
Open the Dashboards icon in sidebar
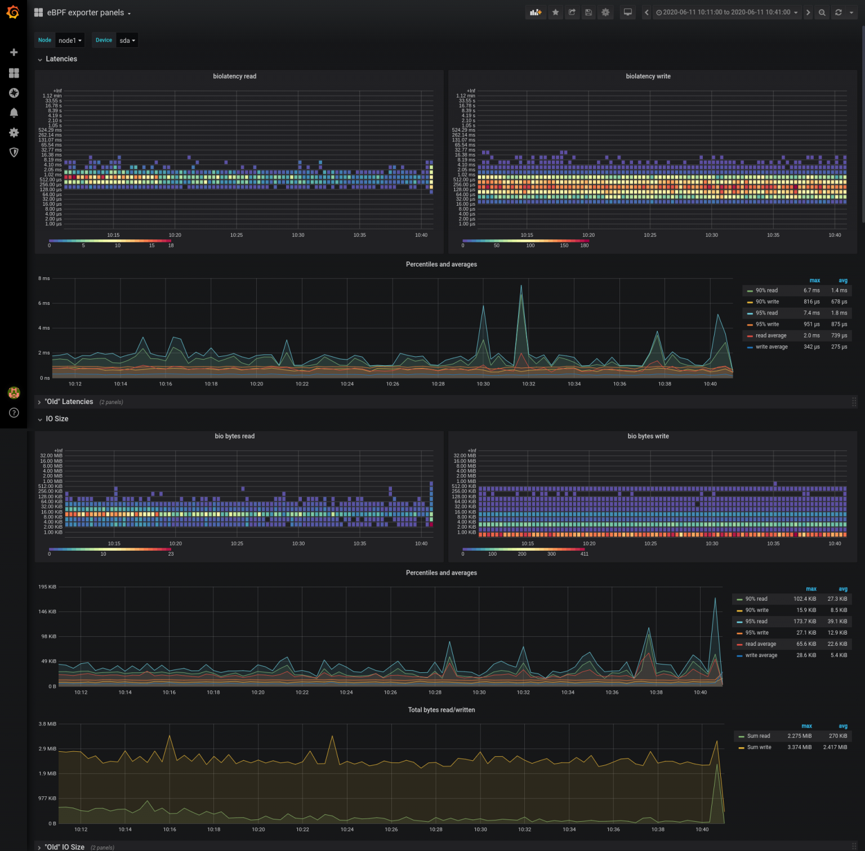(14, 73)
